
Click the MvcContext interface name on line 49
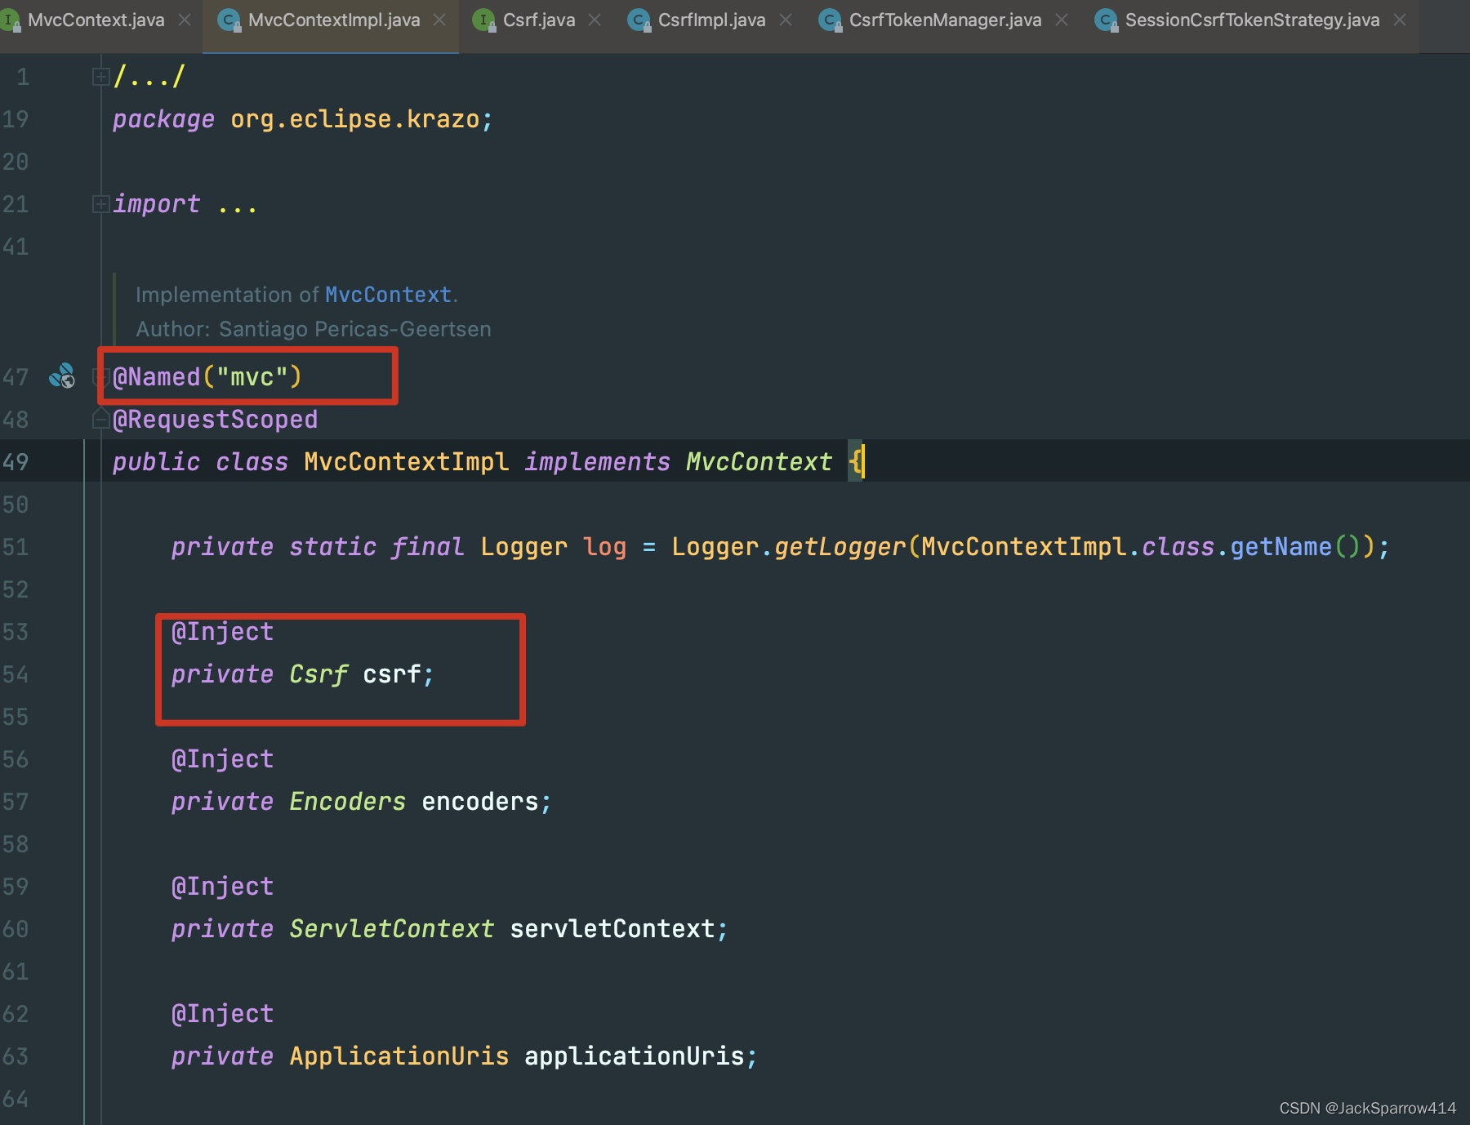click(x=759, y=462)
